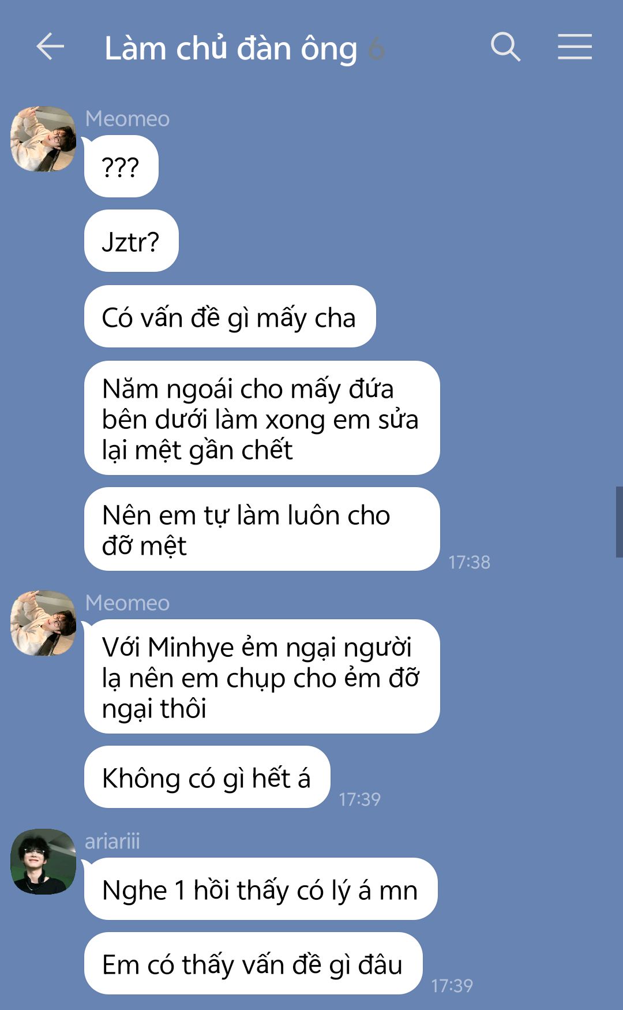Open the first Meomeo profile avatar

(x=43, y=139)
